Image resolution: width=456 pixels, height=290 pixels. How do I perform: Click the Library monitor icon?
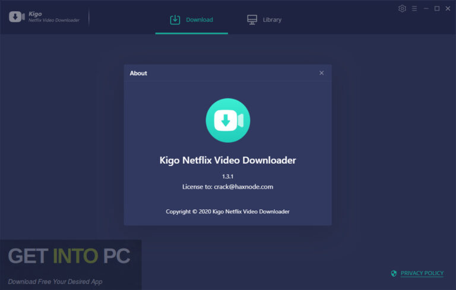tap(252, 20)
